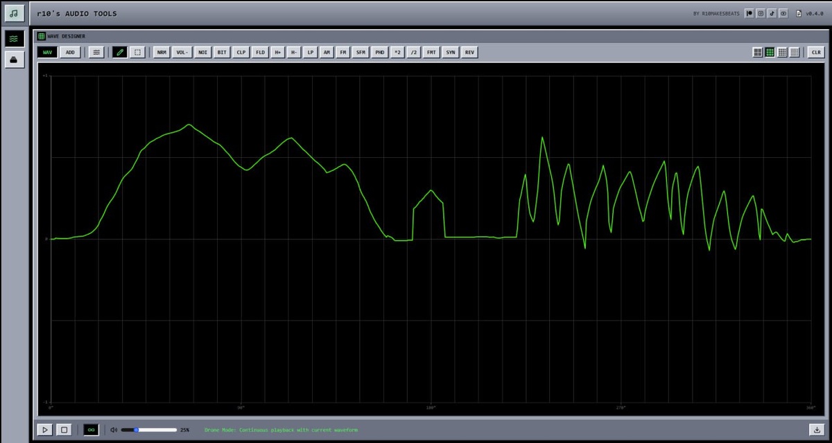832x443 pixels.
Task: Click the WAVE DESIGNER panel title
Action: [67, 36]
